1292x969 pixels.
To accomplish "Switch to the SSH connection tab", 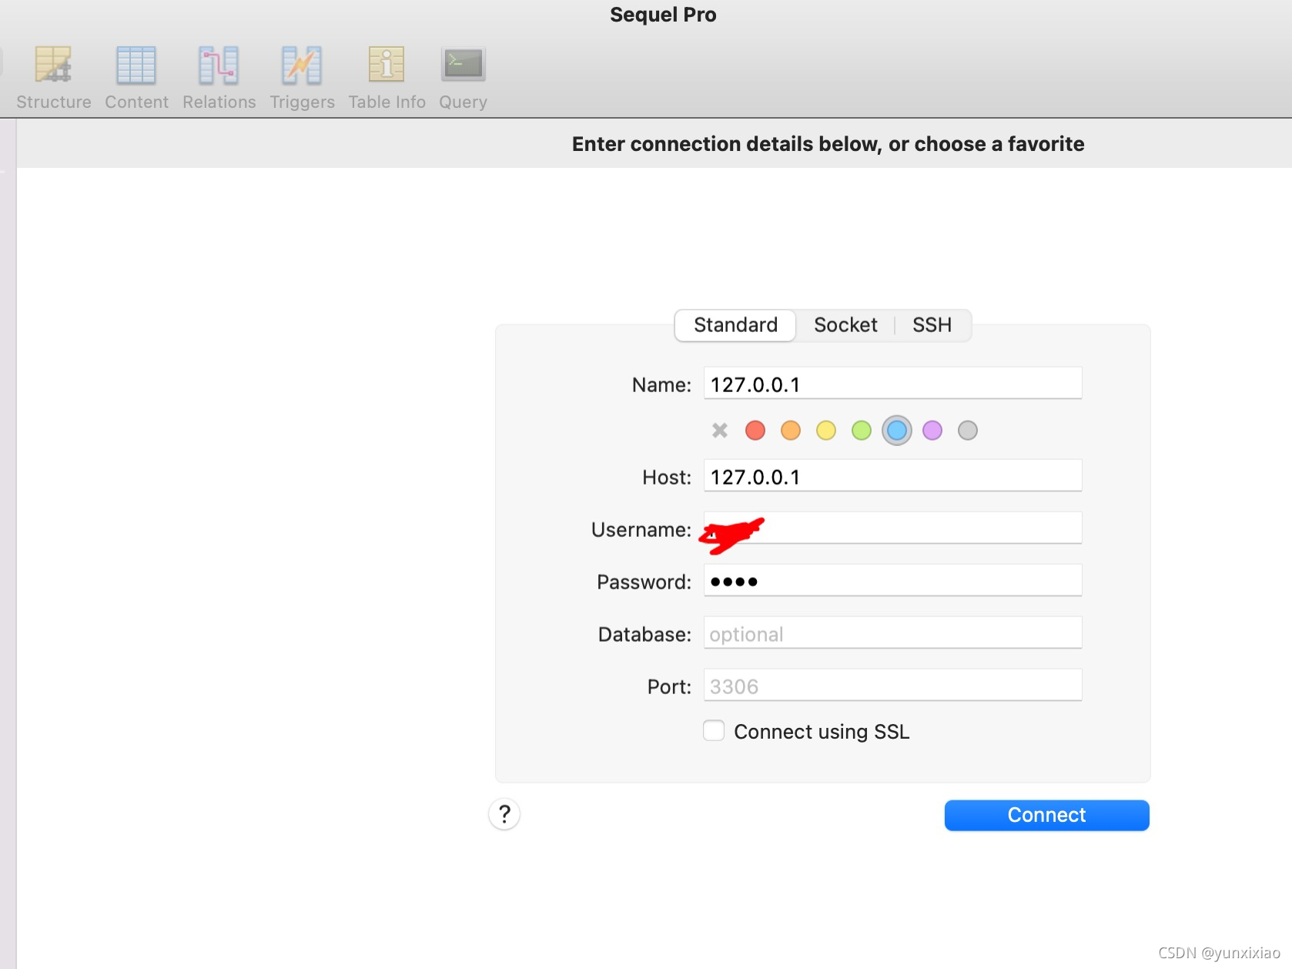I will (932, 324).
